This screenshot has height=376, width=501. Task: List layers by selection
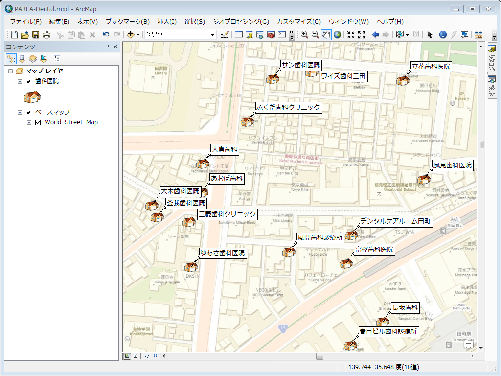point(44,59)
